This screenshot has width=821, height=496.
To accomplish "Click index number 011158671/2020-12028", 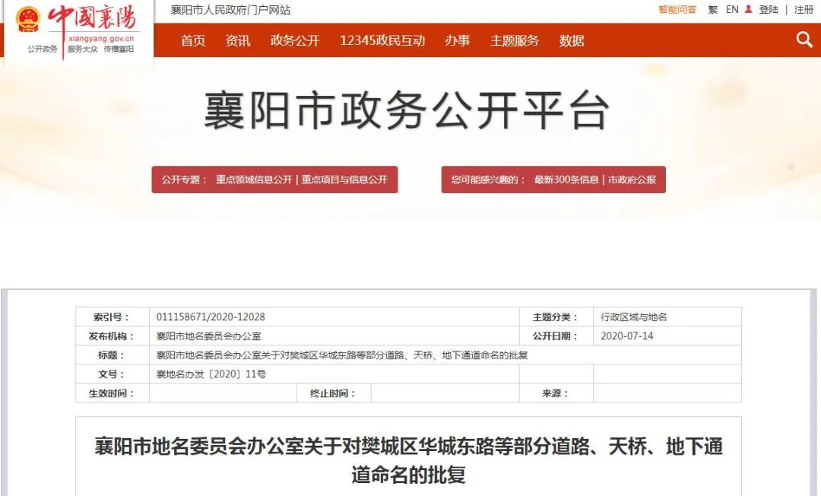I will click(x=211, y=317).
